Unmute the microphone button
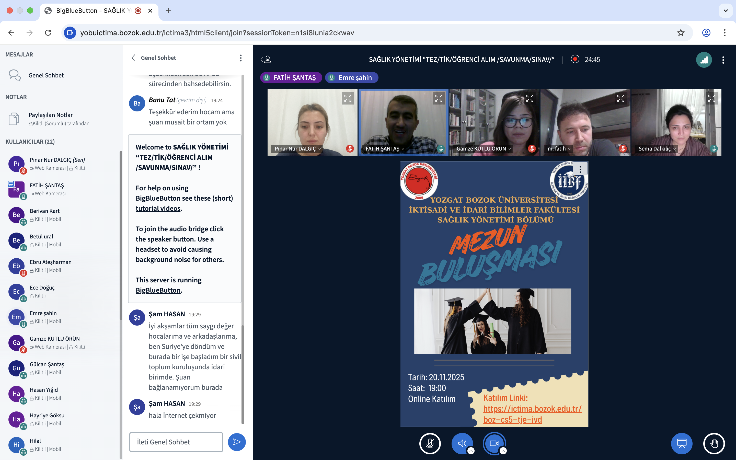Screen dimensions: 736x460 430,443
